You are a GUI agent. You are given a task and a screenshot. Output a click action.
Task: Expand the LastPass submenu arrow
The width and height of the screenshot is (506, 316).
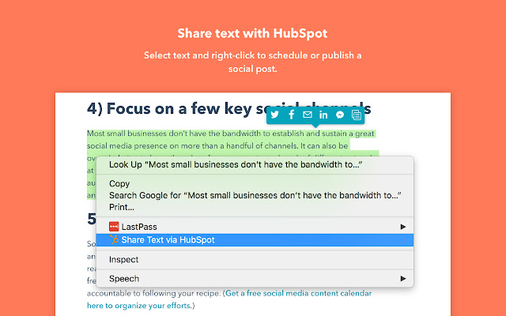pos(404,227)
